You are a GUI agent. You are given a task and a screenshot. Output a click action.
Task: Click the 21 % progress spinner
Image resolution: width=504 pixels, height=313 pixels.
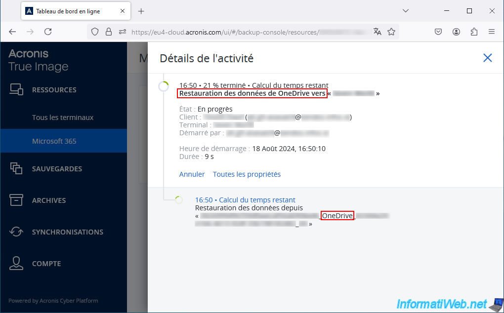coord(164,86)
